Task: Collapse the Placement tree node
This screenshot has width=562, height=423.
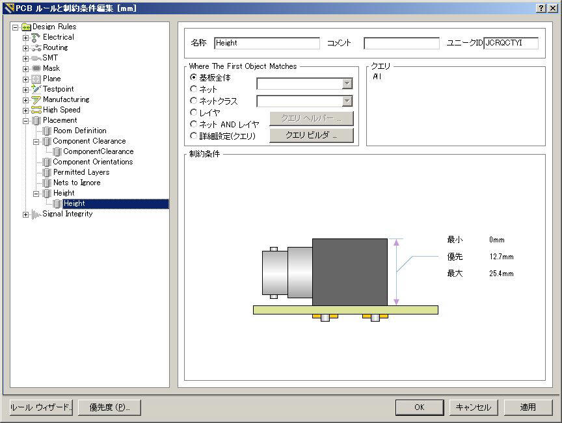Action: [x=26, y=121]
